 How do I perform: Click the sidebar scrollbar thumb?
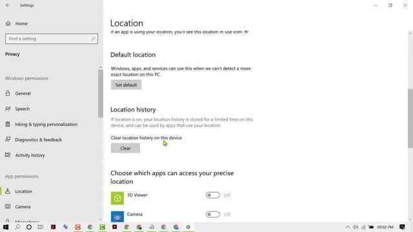101,93
